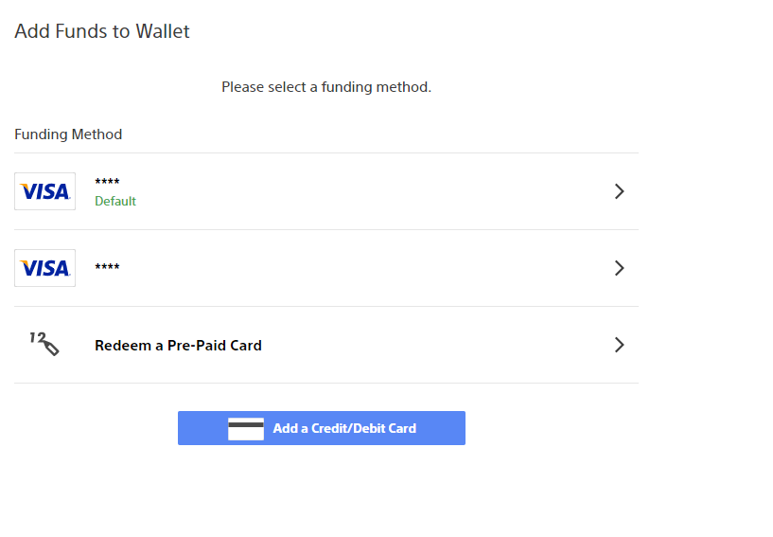Choose the masked number of the second Visa card
The width and height of the screenshot is (773, 537).
click(107, 268)
